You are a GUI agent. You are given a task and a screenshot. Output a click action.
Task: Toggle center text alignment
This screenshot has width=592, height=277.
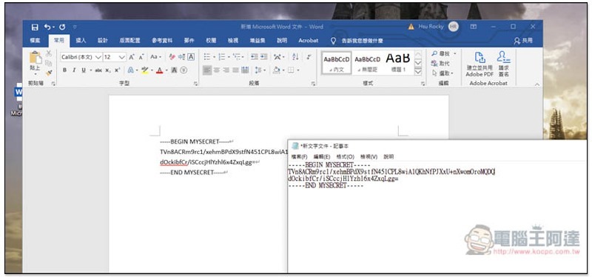pos(217,70)
